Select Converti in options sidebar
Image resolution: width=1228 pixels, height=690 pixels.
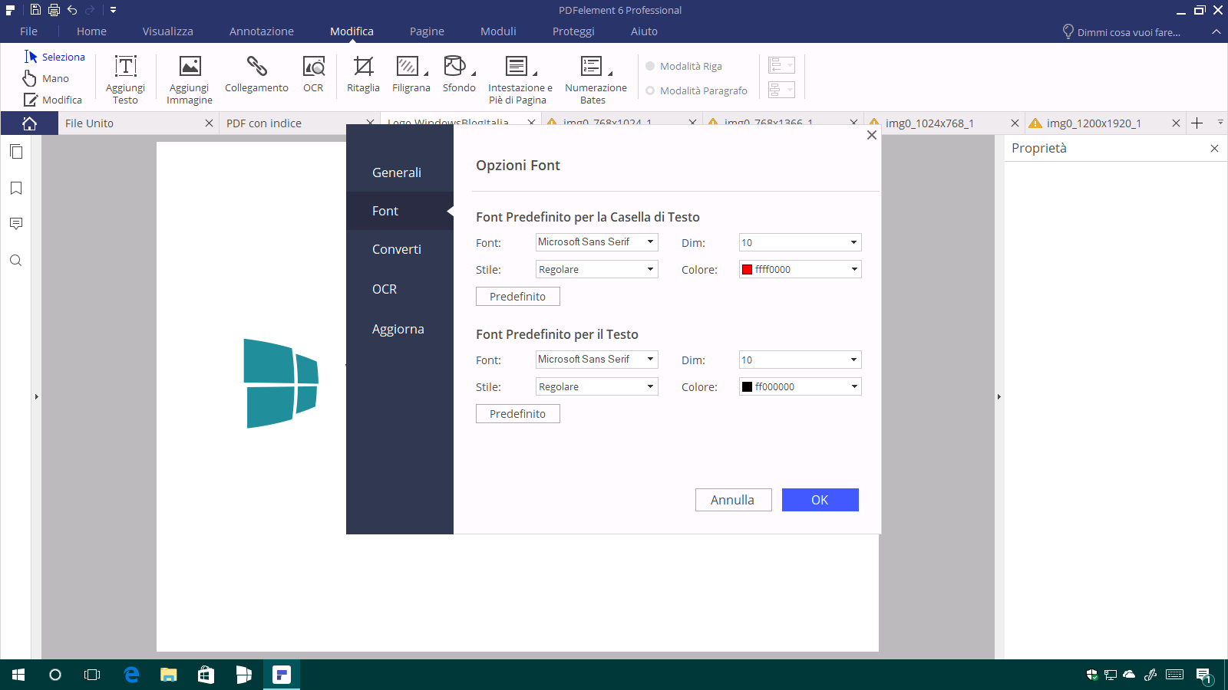point(400,249)
